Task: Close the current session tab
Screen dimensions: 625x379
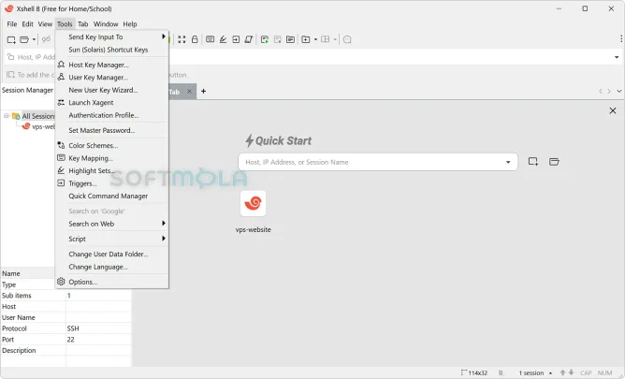Action: coord(189,92)
